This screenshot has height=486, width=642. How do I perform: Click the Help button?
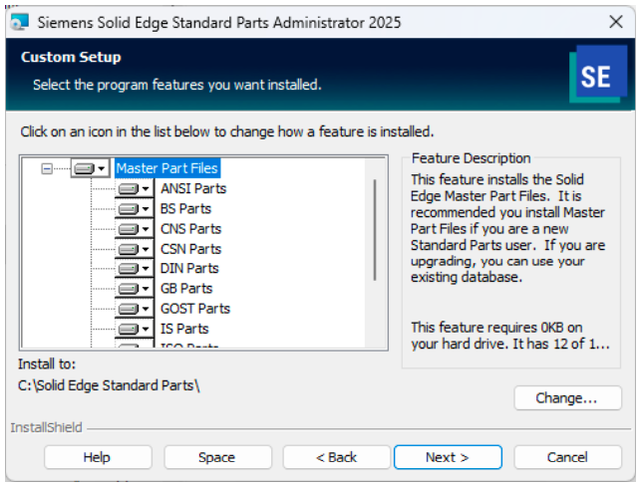pos(98,457)
